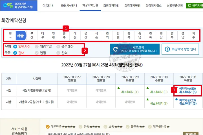The image size is (203, 135).
Task: Click the exclamation info icon on the guide button
Action: (167, 49)
